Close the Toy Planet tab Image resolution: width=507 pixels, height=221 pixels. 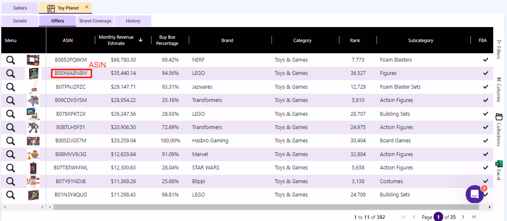(87, 7)
